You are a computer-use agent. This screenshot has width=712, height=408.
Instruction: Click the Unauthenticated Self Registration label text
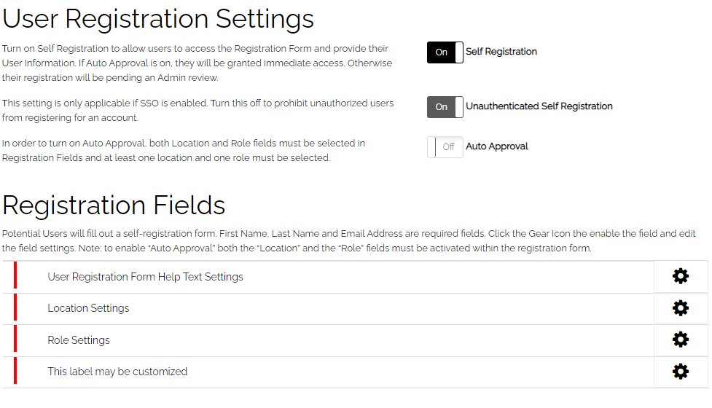click(x=539, y=106)
